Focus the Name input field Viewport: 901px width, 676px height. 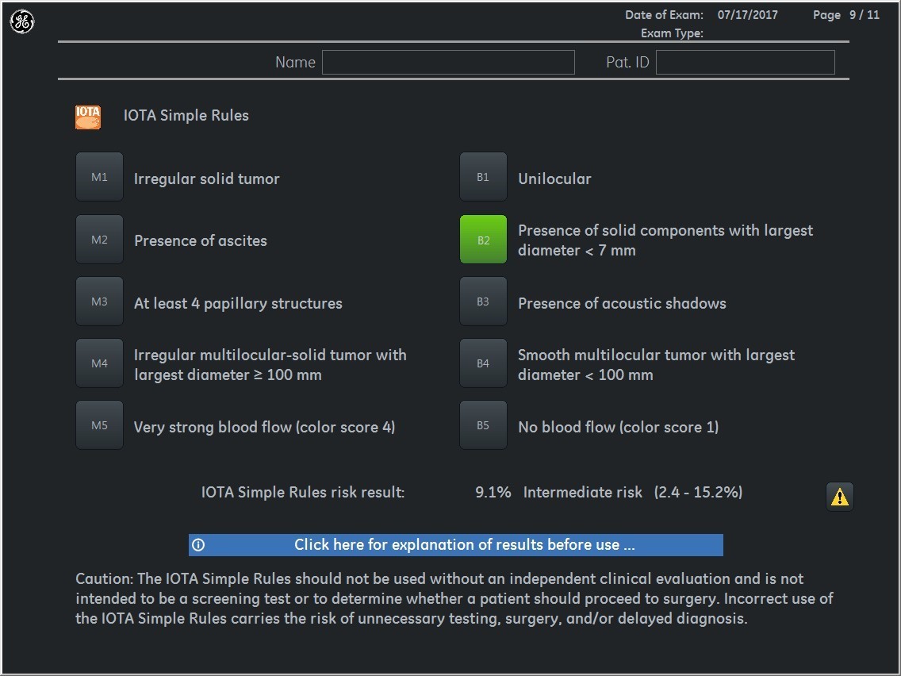click(x=448, y=62)
